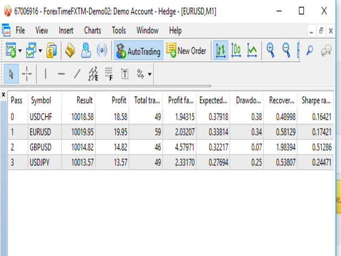Image resolution: width=341 pixels, height=256 pixels.
Task: Open the Data Window icon
Action: tap(70, 50)
